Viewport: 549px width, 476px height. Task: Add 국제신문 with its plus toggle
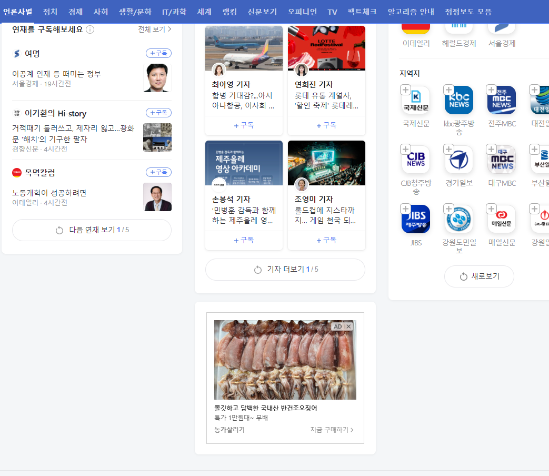click(x=405, y=90)
